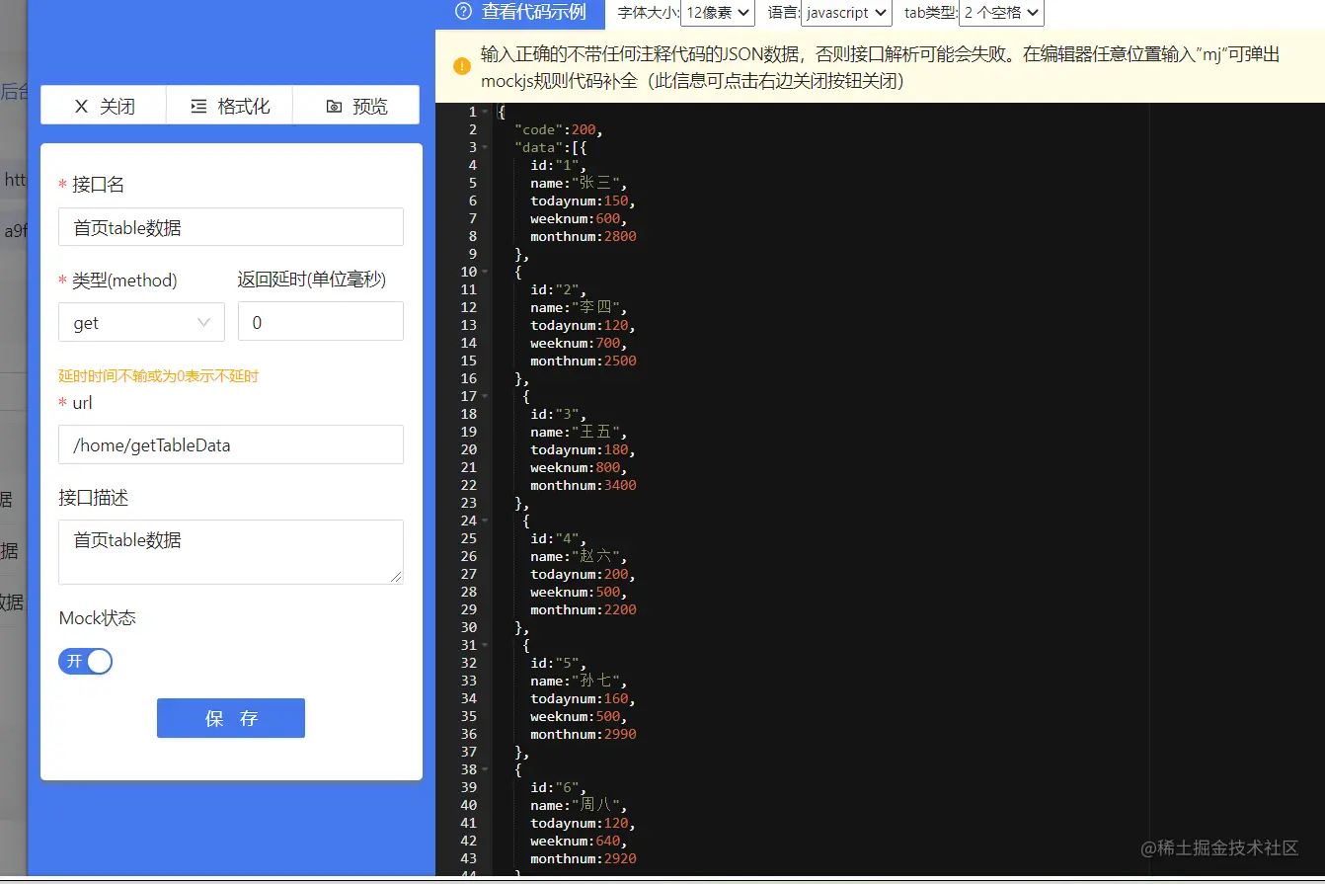Click the code line name:"李四"
This screenshot has width=1325, height=884.
tap(579, 307)
